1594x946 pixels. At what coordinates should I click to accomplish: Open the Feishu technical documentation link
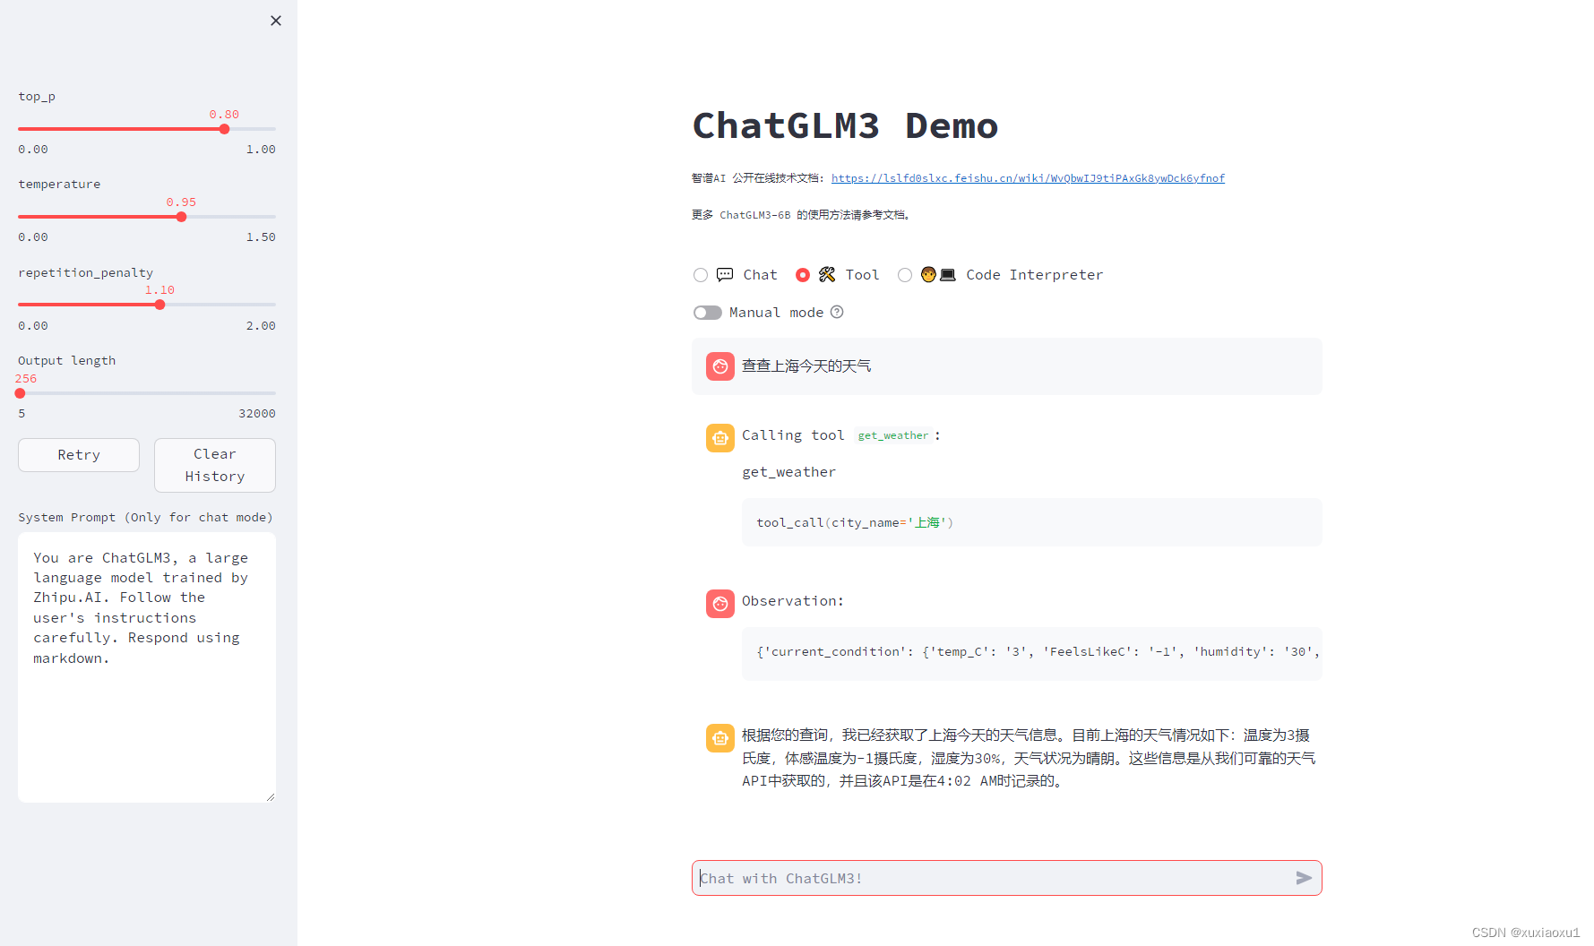point(1028,178)
